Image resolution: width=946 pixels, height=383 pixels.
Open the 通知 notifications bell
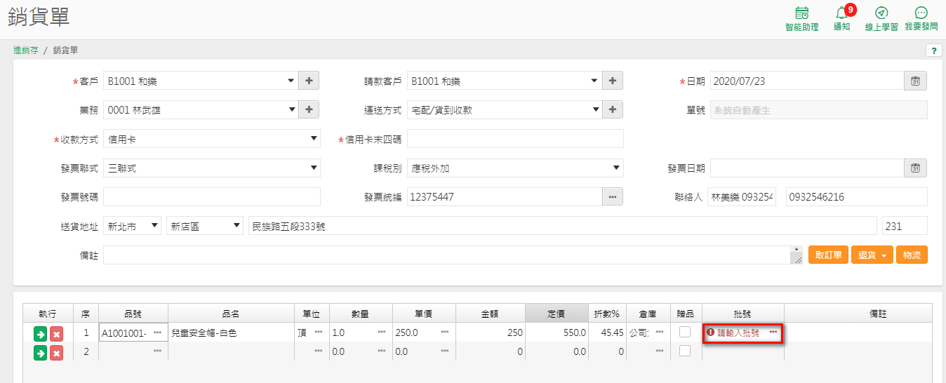tap(842, 19)
